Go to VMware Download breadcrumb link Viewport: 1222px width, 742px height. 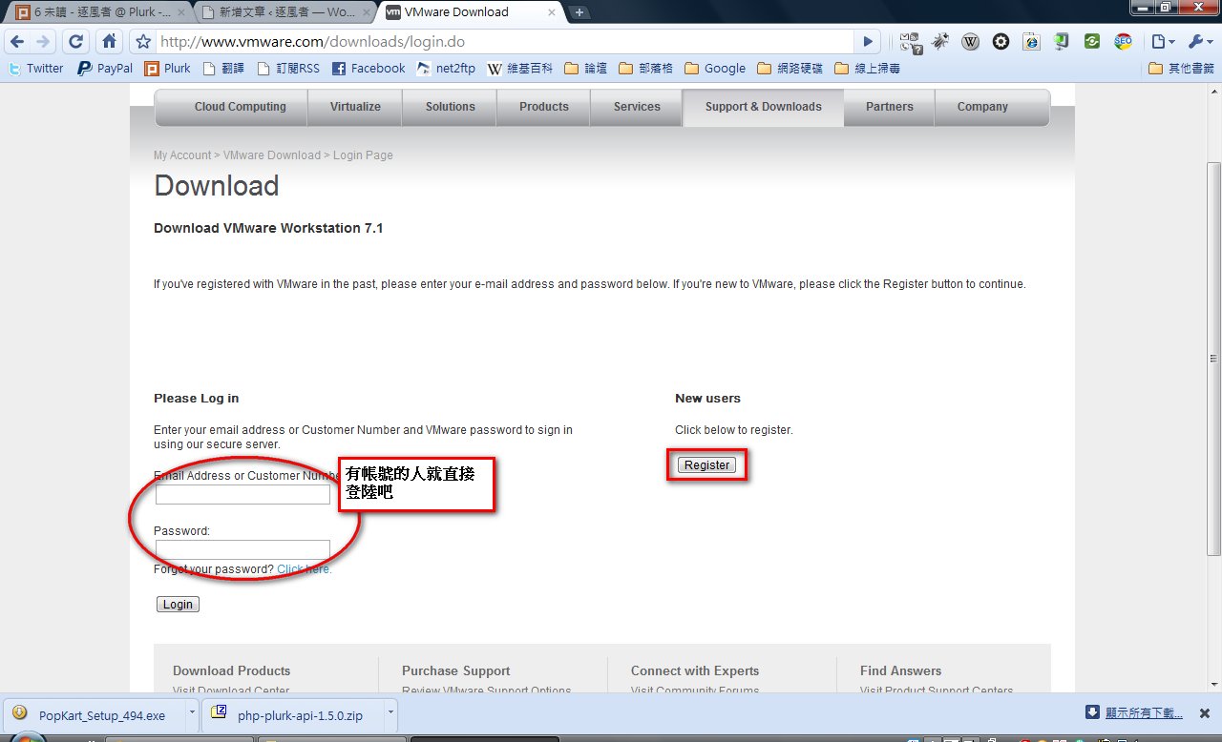272,155
